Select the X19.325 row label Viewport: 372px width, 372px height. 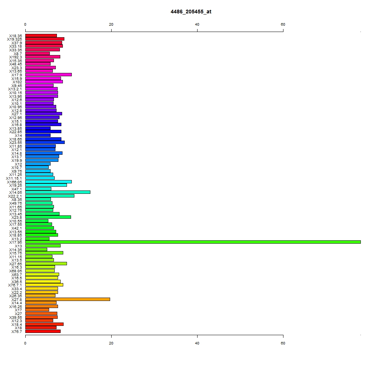click(14, 39)
